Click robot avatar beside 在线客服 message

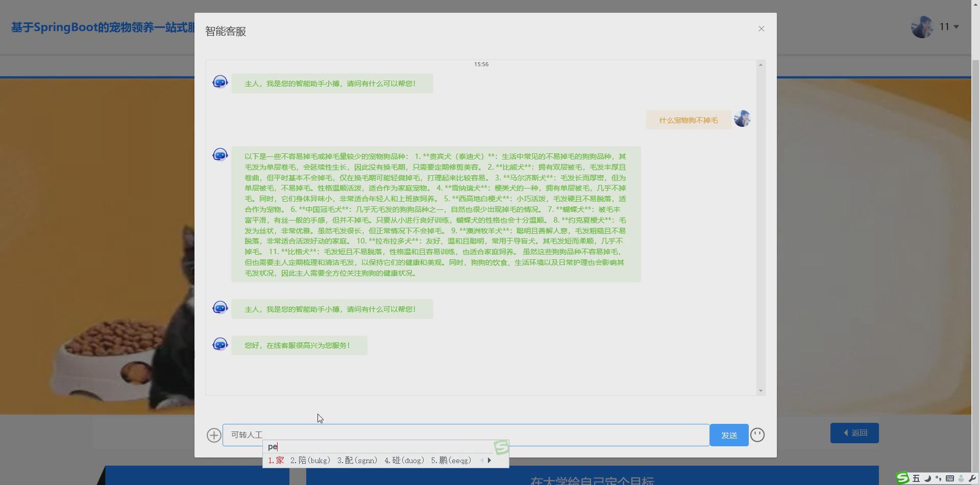(220, 344)
